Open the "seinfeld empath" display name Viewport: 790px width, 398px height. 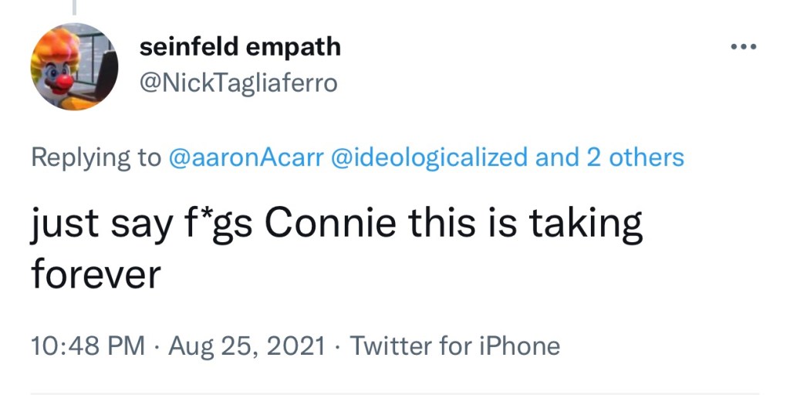pos(240,47)
